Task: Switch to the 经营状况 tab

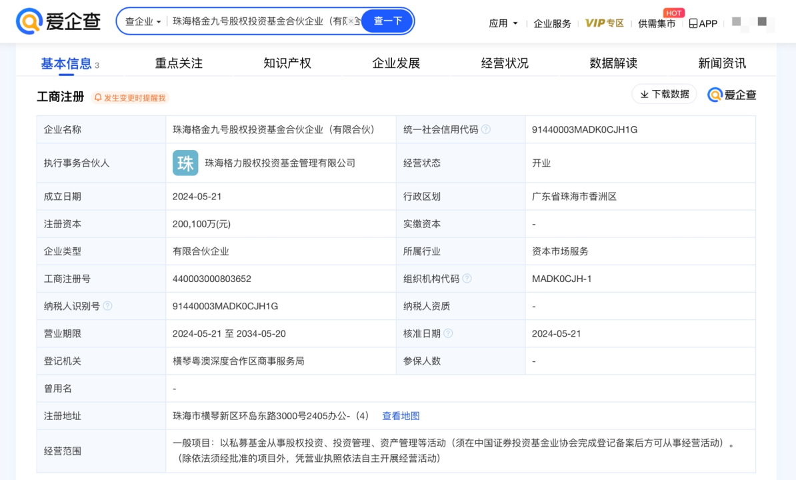Action: click(x=505, y=63)
